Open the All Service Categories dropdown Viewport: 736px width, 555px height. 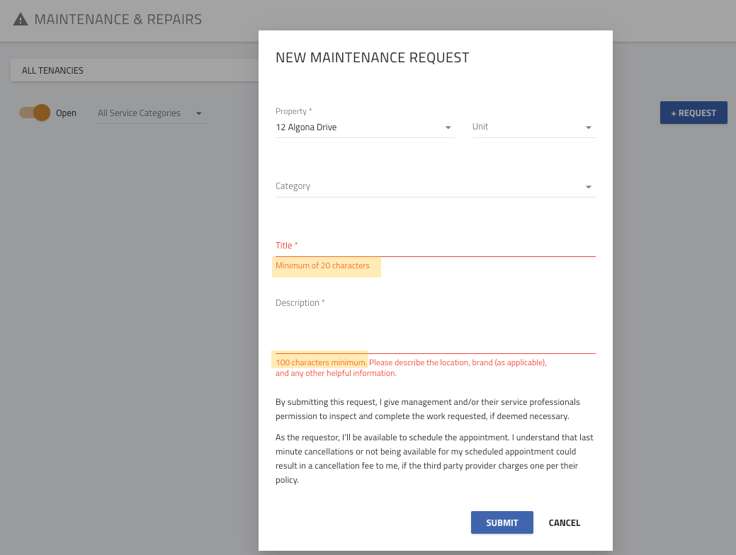click(151, 113)
